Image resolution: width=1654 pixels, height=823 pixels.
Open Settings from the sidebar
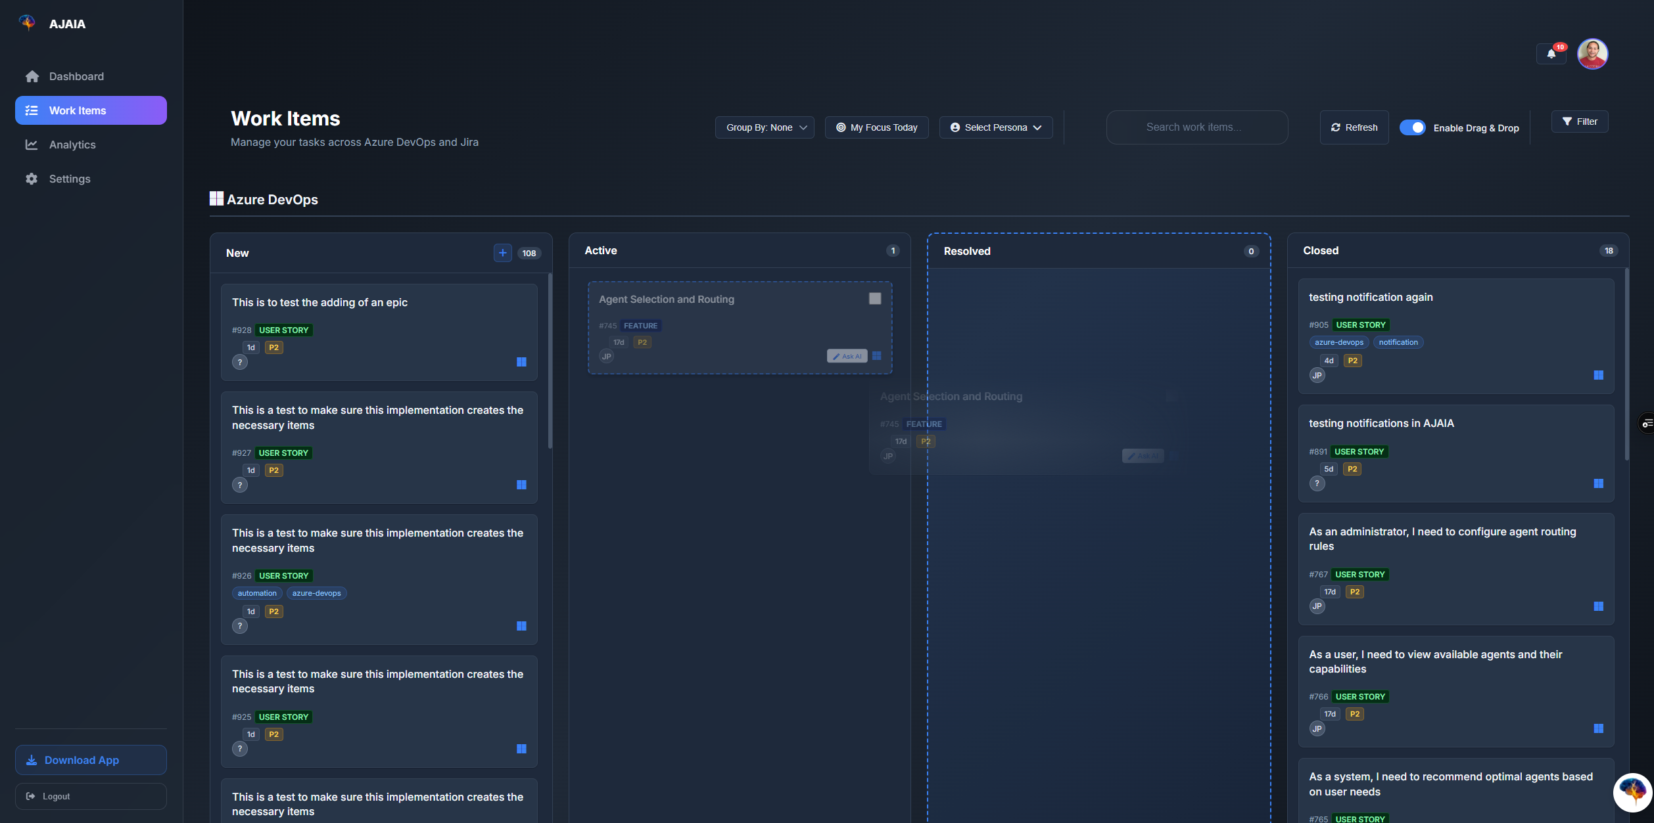coord(70,179)
